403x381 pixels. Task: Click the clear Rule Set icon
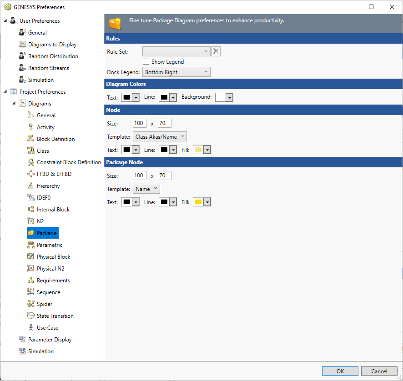pos(216,51)
